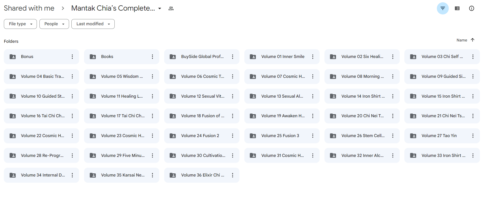
Task: Open more actions for Volume 33 Iron Shirt folder
Action: tap(473, 155)
